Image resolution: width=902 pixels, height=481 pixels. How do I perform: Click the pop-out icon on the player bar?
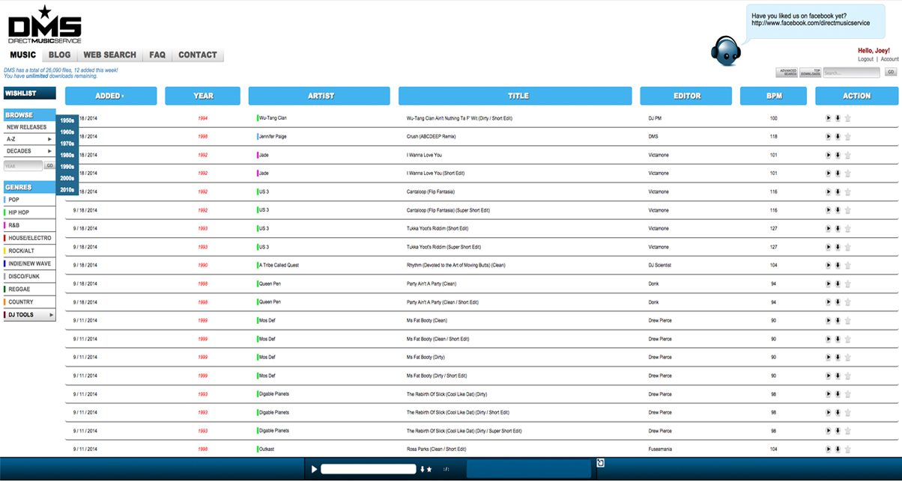tap(600, 463)
